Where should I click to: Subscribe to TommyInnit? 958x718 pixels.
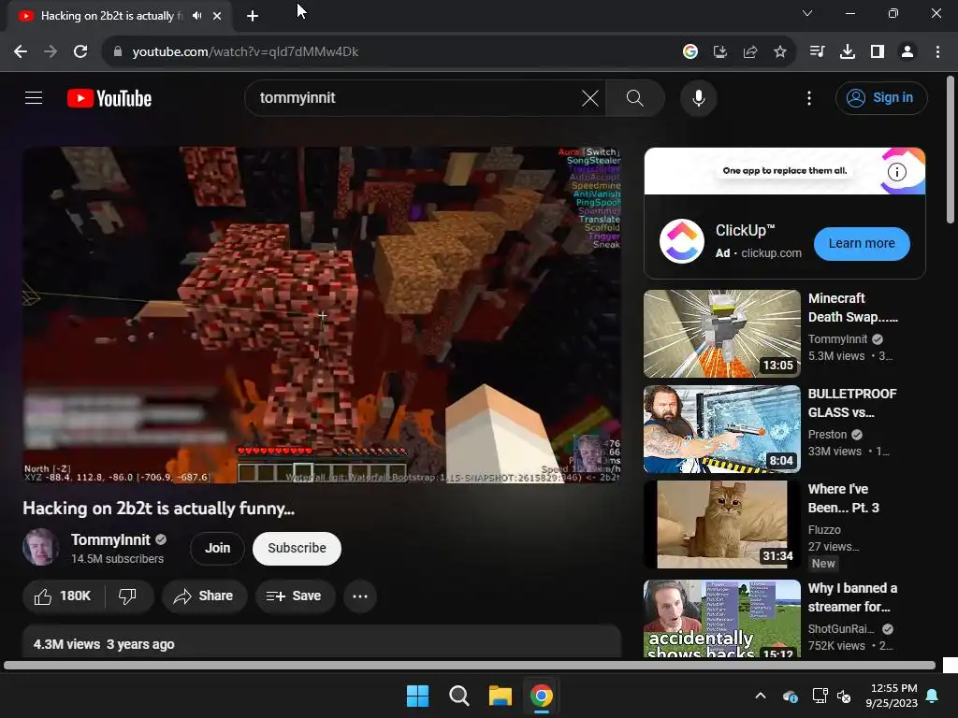297,548
